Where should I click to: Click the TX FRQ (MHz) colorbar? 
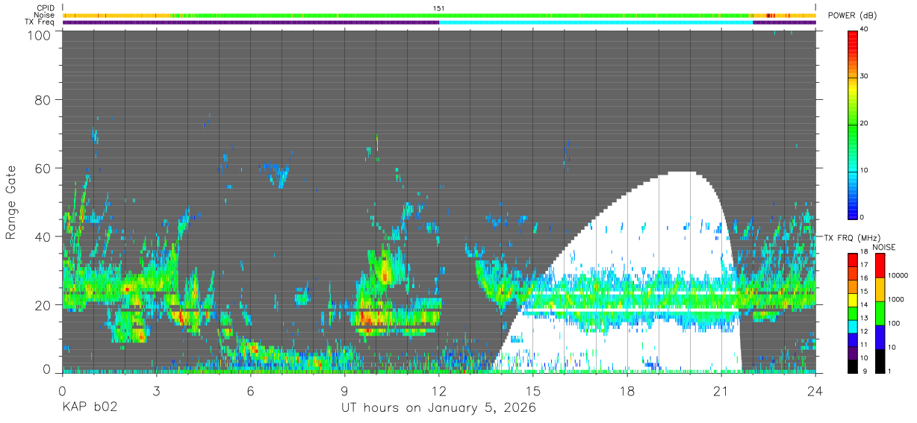click(852, 313)
